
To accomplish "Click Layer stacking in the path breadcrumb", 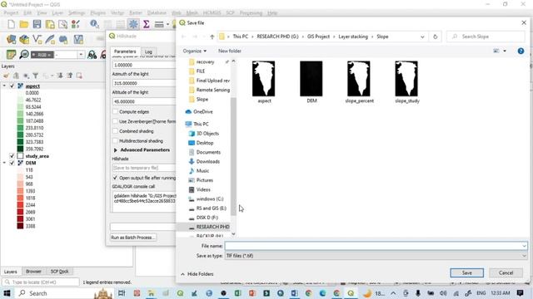I will click(353, 37).
